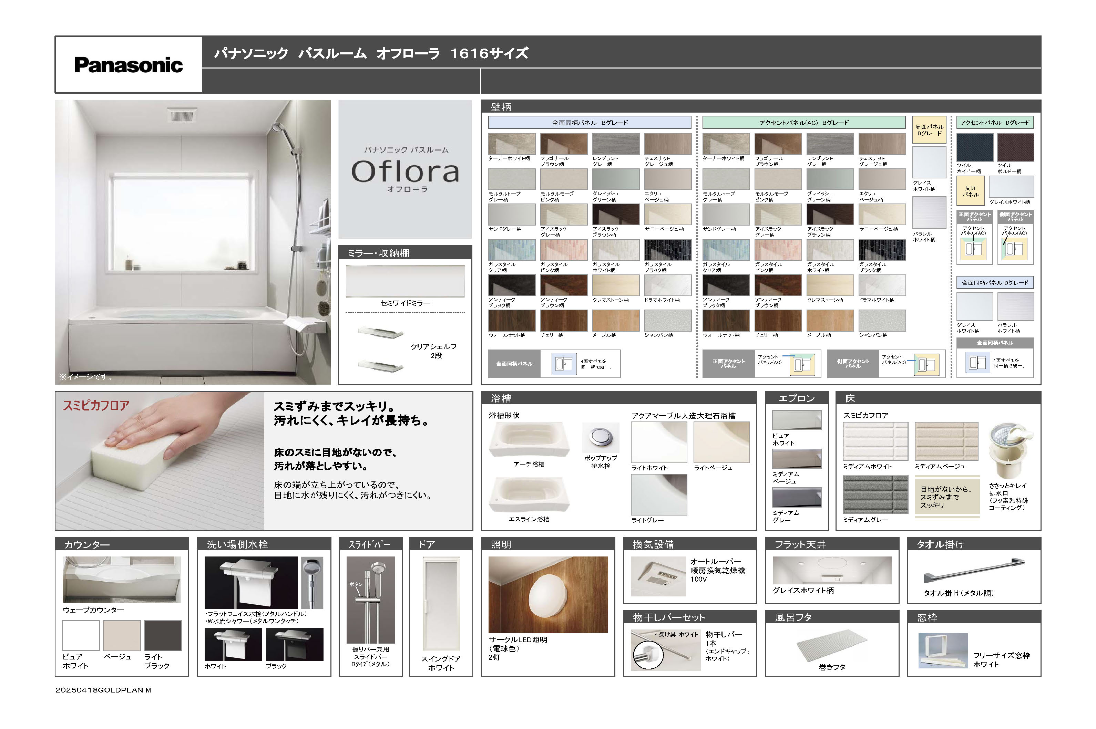The image size is (1096, 729).
Task: Pick the ツイルネイビー柄 Dグレード swatch
Action: (x=975, y=147)
